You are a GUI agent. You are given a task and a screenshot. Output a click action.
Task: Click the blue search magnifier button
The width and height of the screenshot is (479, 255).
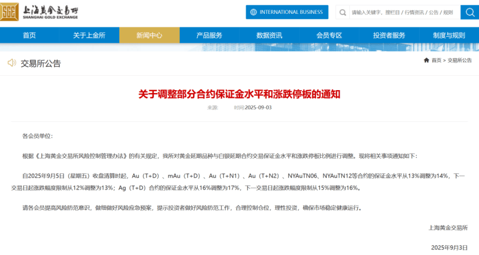[x=470, y=12]
